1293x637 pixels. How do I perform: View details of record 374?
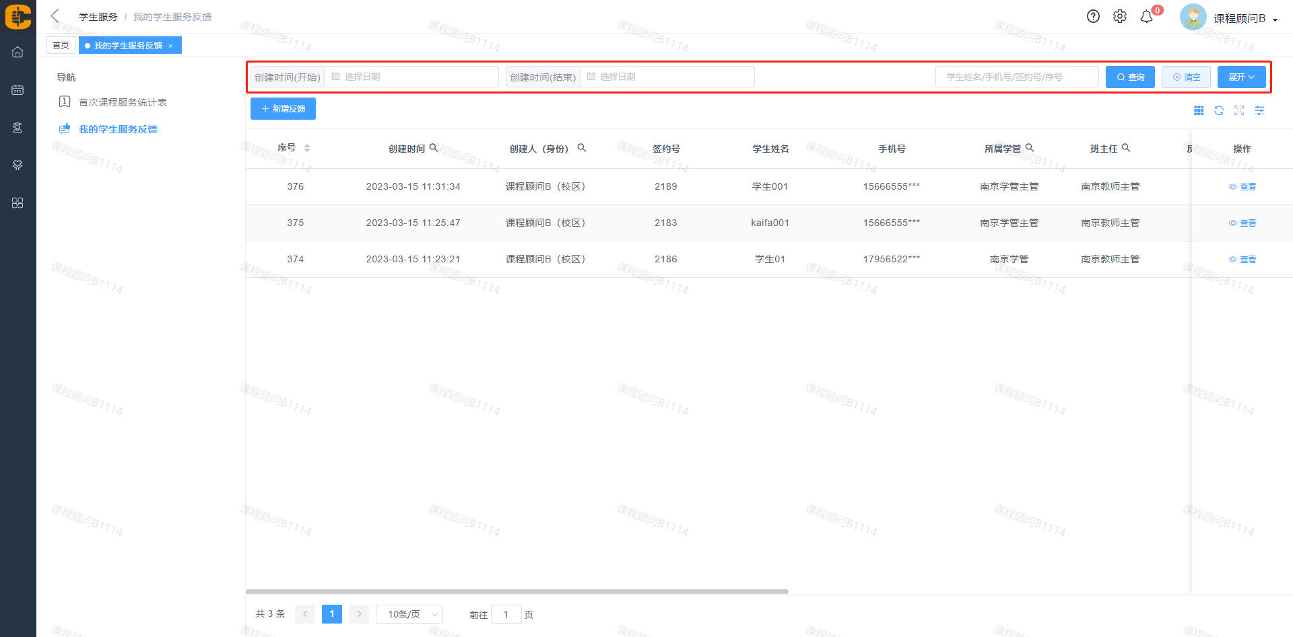(x=1242, y=260)
